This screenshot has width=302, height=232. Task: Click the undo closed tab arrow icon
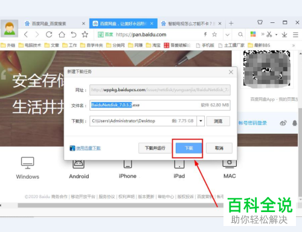[74, 34]
